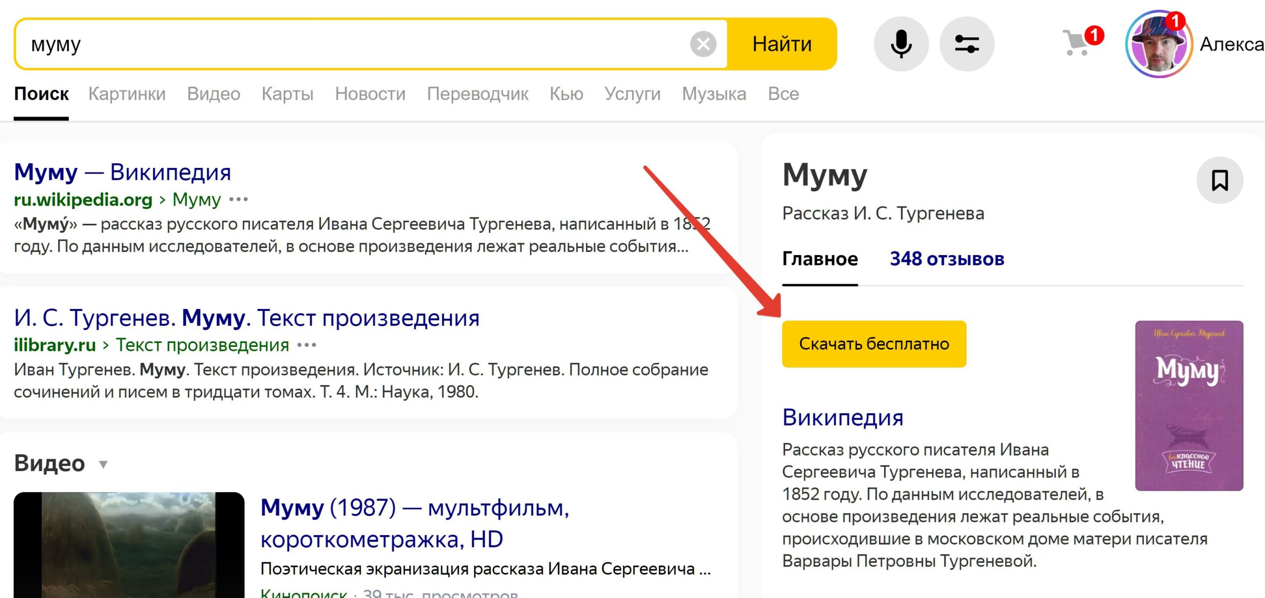This screenshot has height=598, width=1265.
Task: Expand the Видео section dropdown arrow
Action: (x=103, y=464)
